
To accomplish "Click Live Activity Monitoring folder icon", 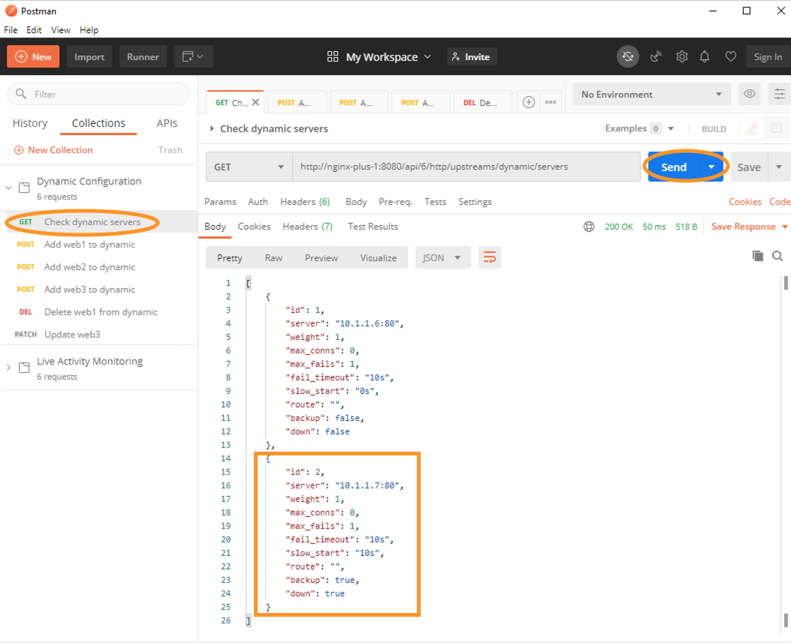I will (24, 368).
